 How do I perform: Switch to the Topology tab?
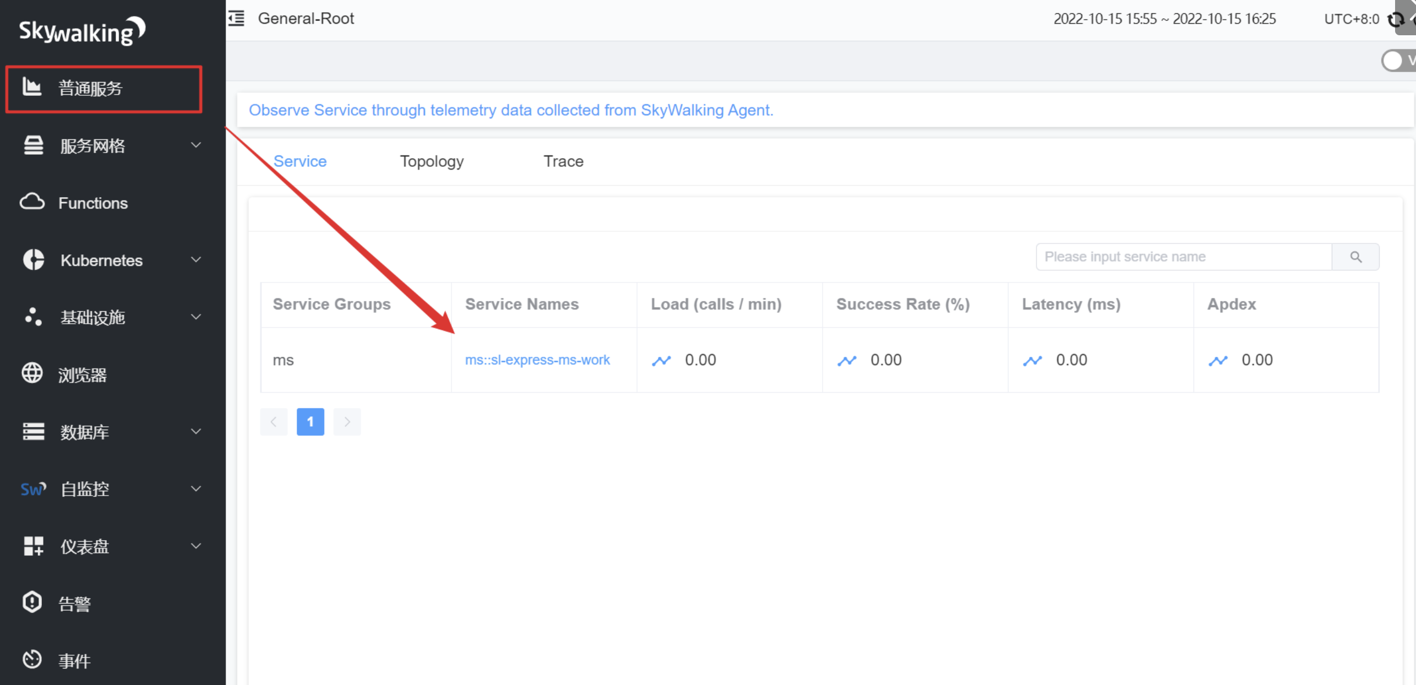click(432, 161)
